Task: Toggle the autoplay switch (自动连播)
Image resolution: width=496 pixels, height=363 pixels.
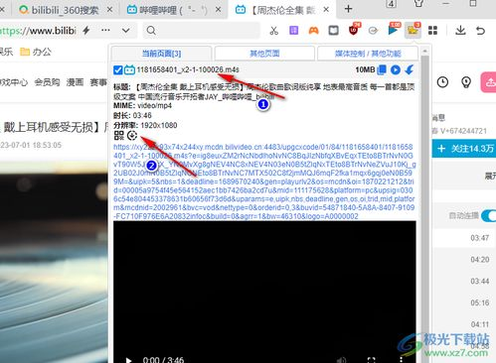Action: (x=489, y=215)
